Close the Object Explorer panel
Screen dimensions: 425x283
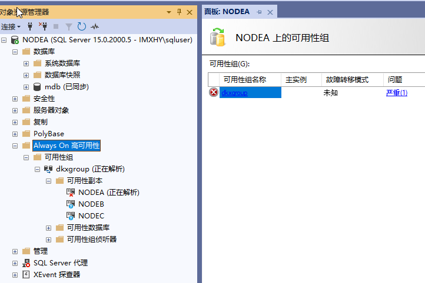[190, 12]
